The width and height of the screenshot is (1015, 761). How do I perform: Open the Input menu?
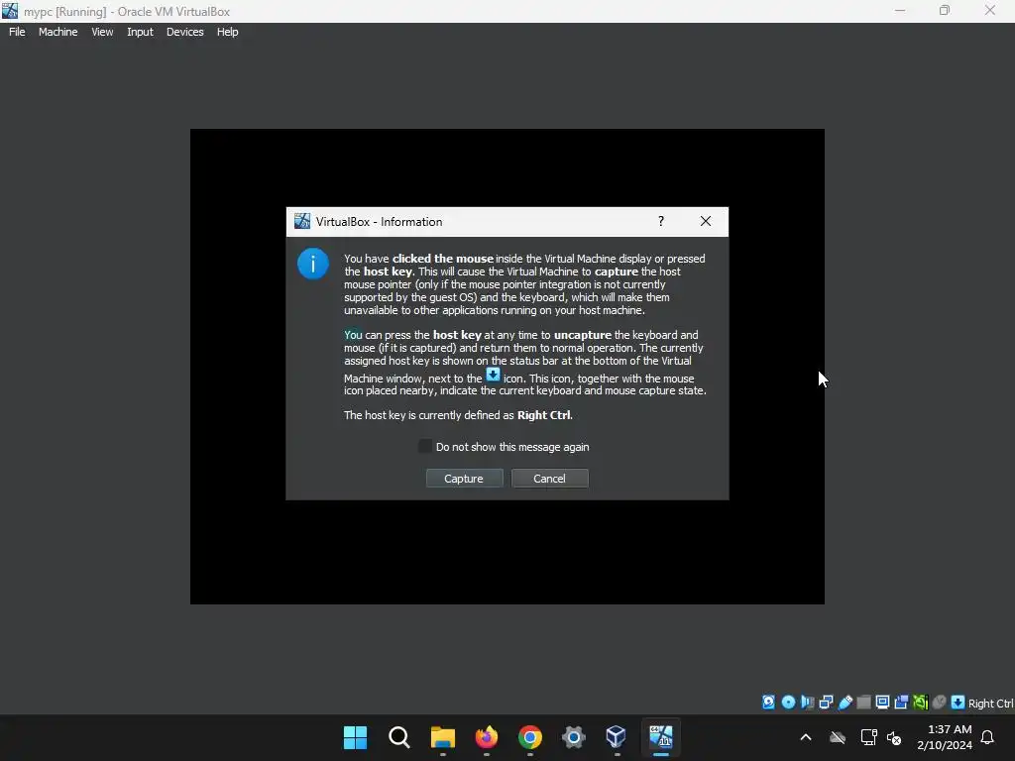[x=140, y=32]
